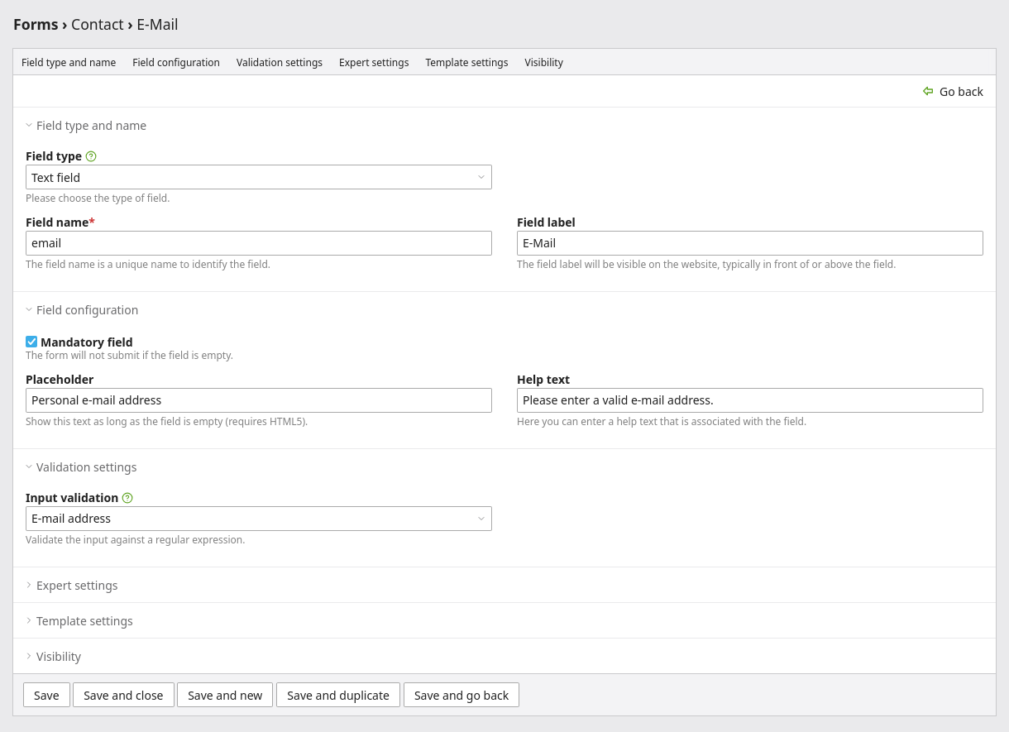
Task: Collapse the Field configuration section
Action: click(82, 310)
